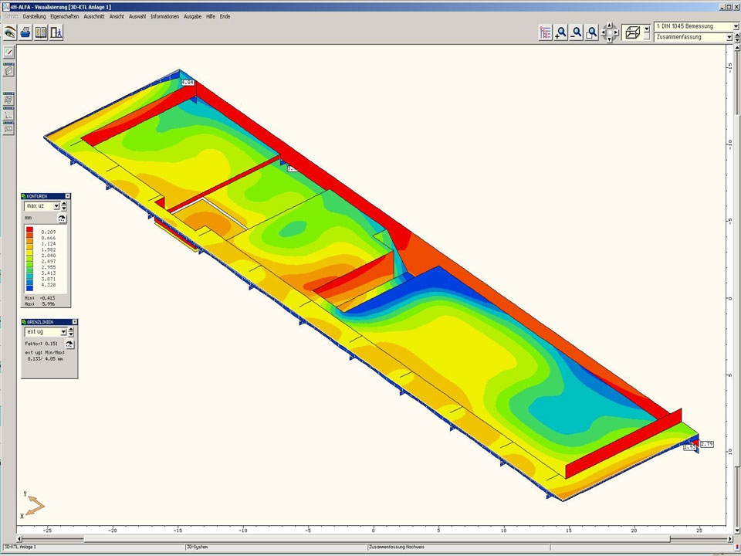
Task: Click the eye visualization icon
Action: click(x=9, y=32)
